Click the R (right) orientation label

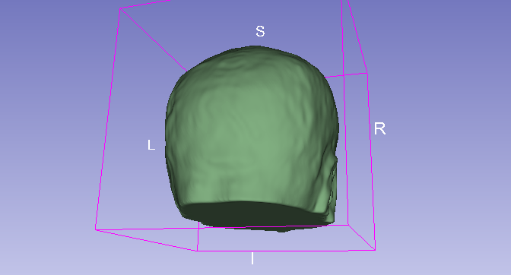[x=379, y=128]
